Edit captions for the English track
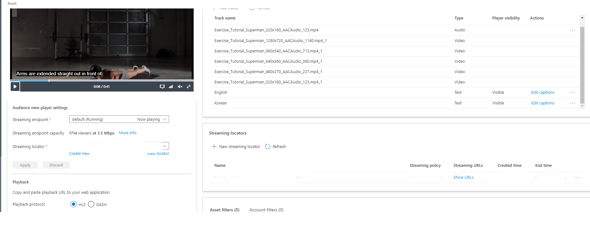590x243 pixels. pos(543,92)
